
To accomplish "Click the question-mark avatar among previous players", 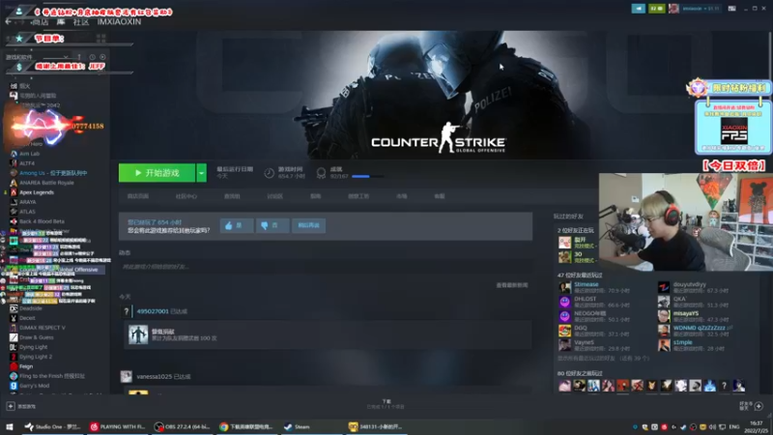I will coord(724,386).
